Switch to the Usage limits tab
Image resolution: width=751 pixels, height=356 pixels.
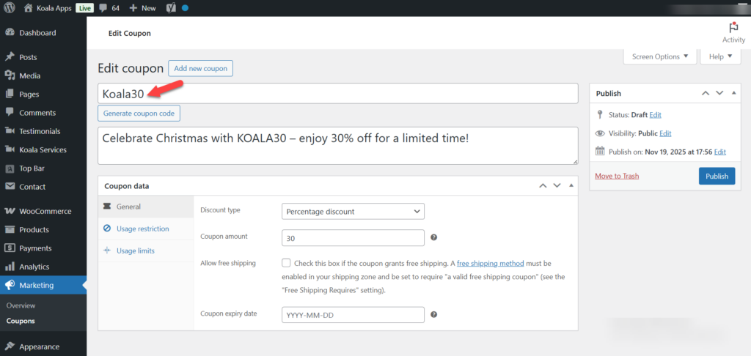point(135,251)
